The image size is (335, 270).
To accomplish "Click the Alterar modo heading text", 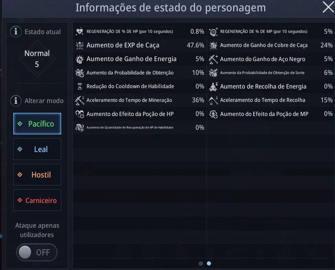I will coord(44,101).
